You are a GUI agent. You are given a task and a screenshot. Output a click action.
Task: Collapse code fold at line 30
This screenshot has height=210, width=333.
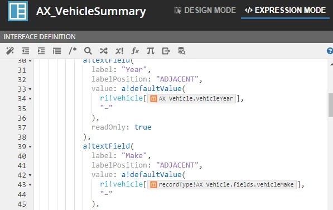coord(30,61)
